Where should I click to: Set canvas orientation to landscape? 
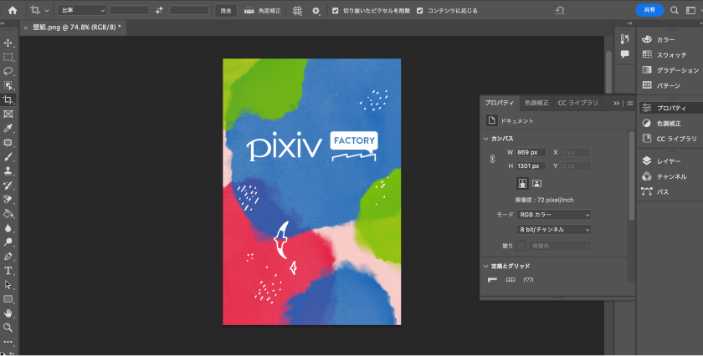(x=536, y=183)
